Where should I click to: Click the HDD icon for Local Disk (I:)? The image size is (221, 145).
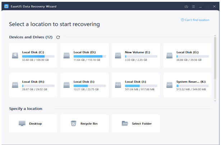66,85
